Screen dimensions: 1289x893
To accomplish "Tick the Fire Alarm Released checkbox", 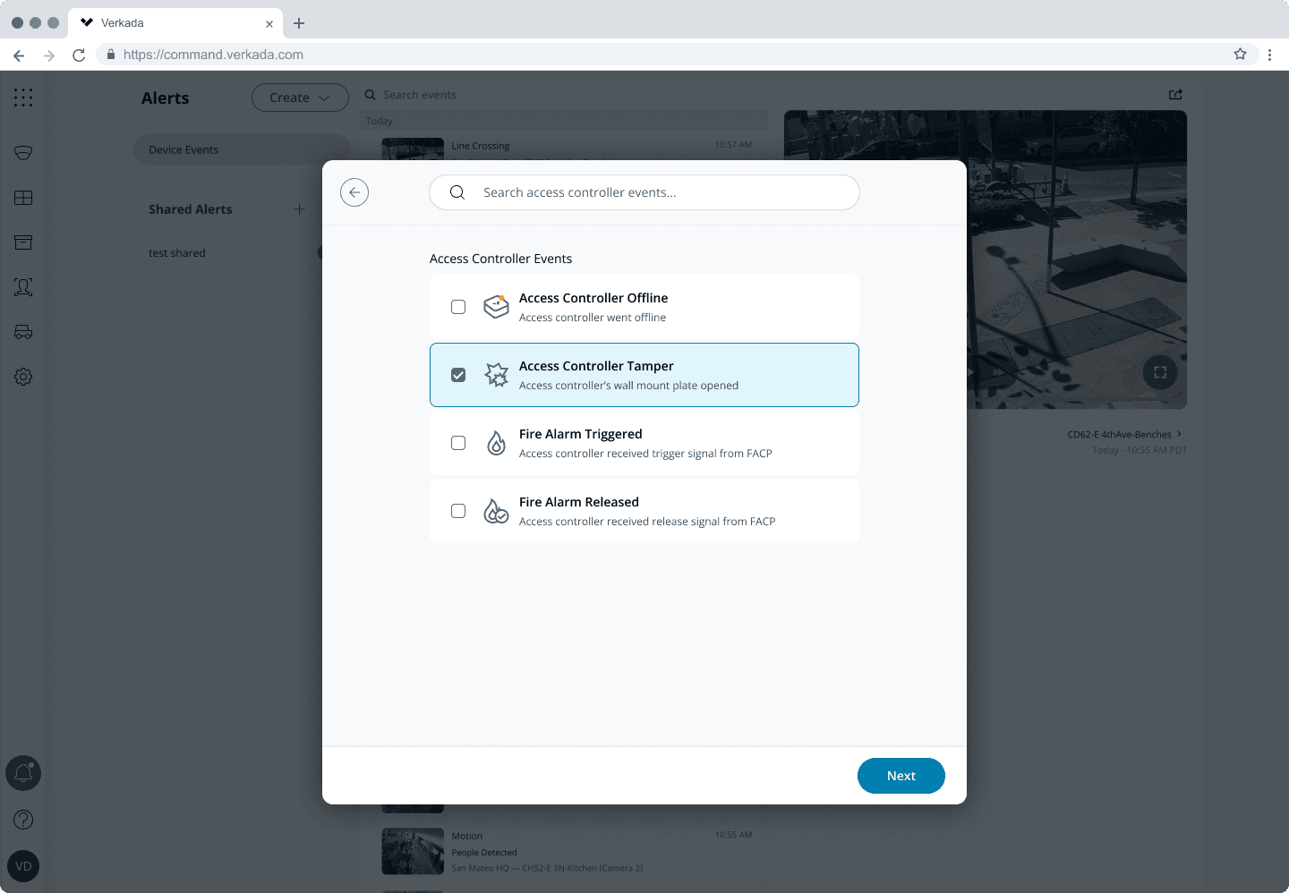I will (x=458, y=511).
